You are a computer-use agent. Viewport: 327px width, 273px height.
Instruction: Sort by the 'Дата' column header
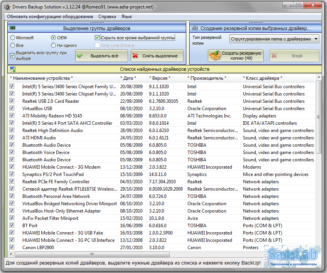[132, 78]
